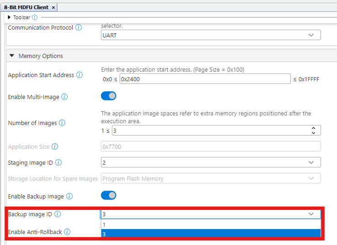
Task: Click Backup Image ID info icon
Action: pos(58,214)
